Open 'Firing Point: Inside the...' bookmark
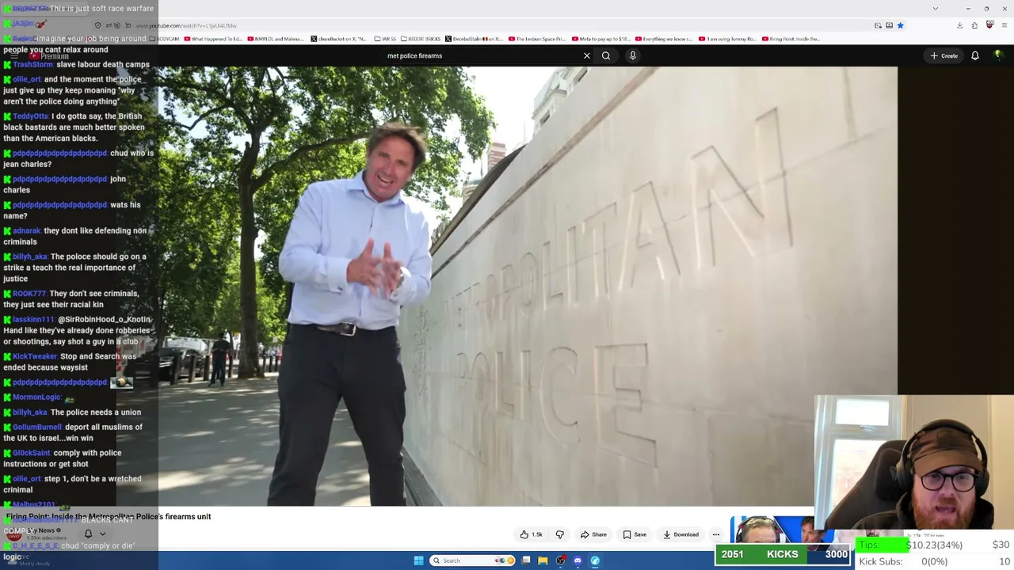Screen dimensions: 1014x570 click(790, 39)
